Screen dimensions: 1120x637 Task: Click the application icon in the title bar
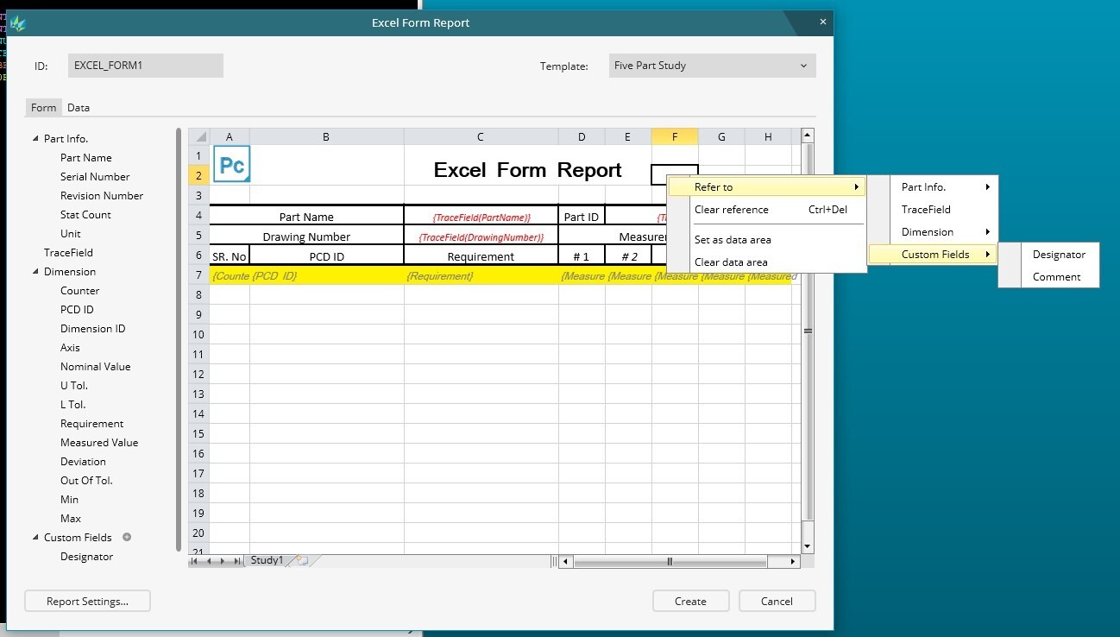pos(17,23)
